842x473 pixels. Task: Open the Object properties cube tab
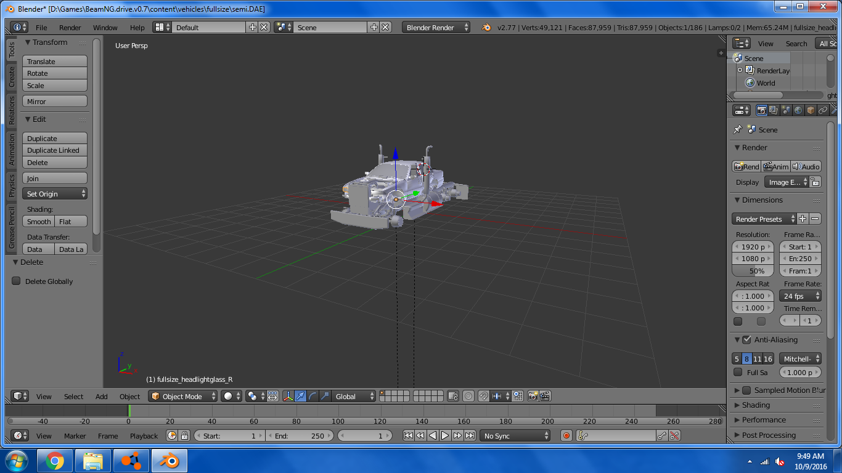click(x=811, y=110)
